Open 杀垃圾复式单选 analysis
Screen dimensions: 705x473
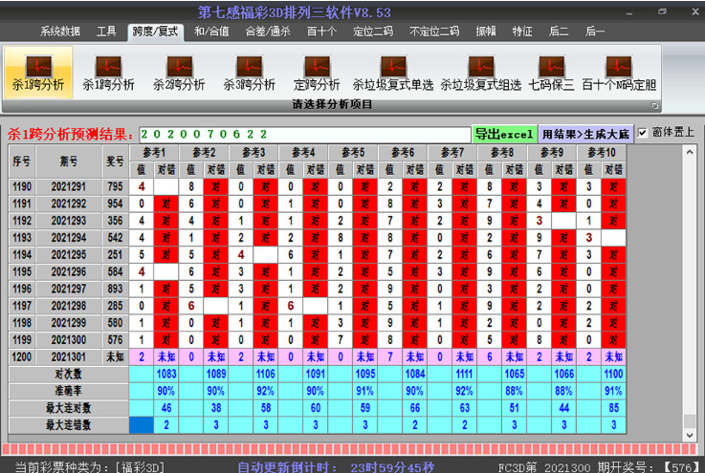[x=393, y=73]
